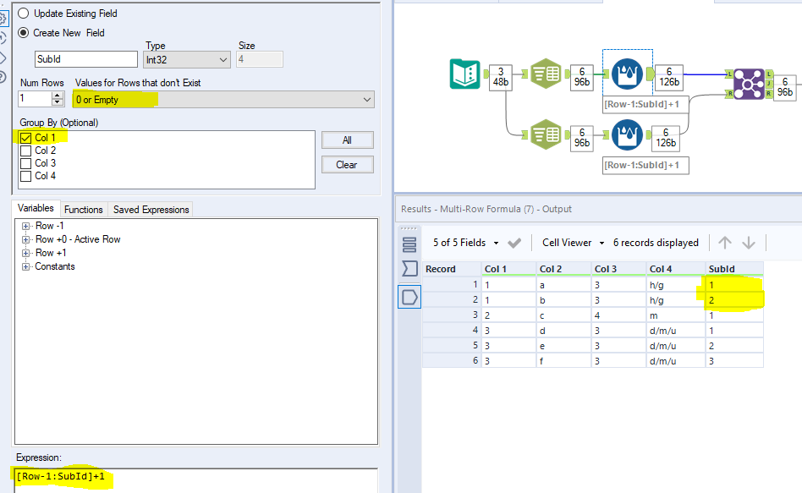Screen dimensions: 802x493
Task: Open the Saved Expressions tab
Action: tap(151, 209)
